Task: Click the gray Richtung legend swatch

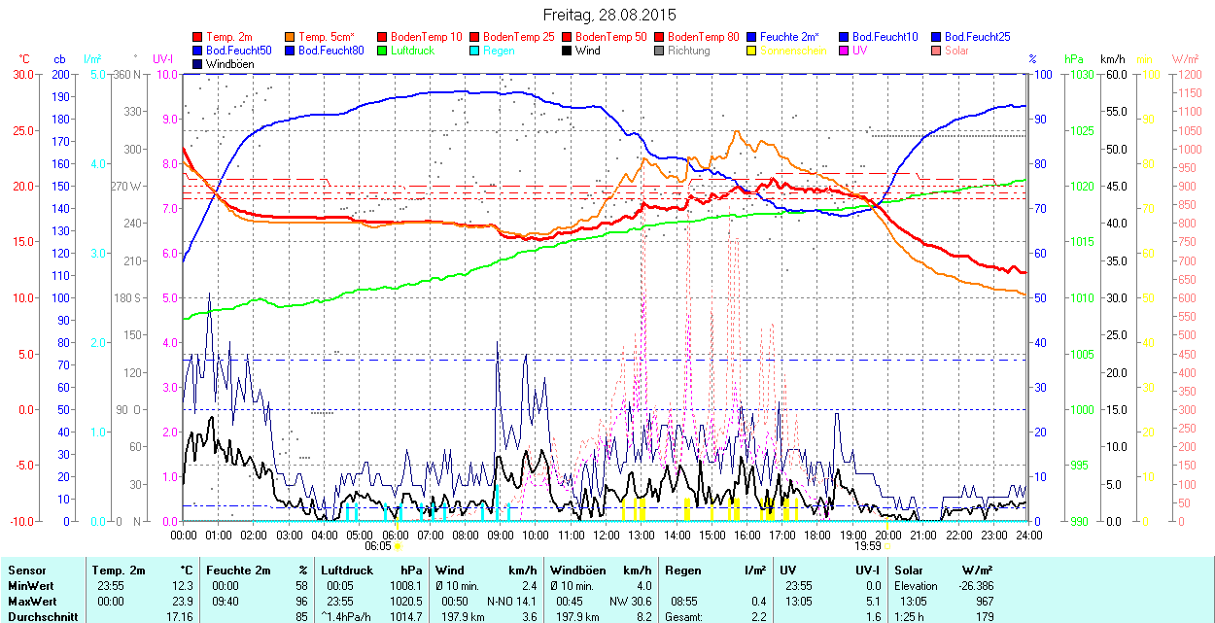Action: click(658, 50)
